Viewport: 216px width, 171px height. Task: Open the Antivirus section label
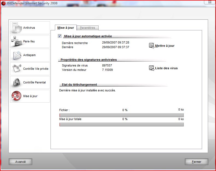(29, 28)
